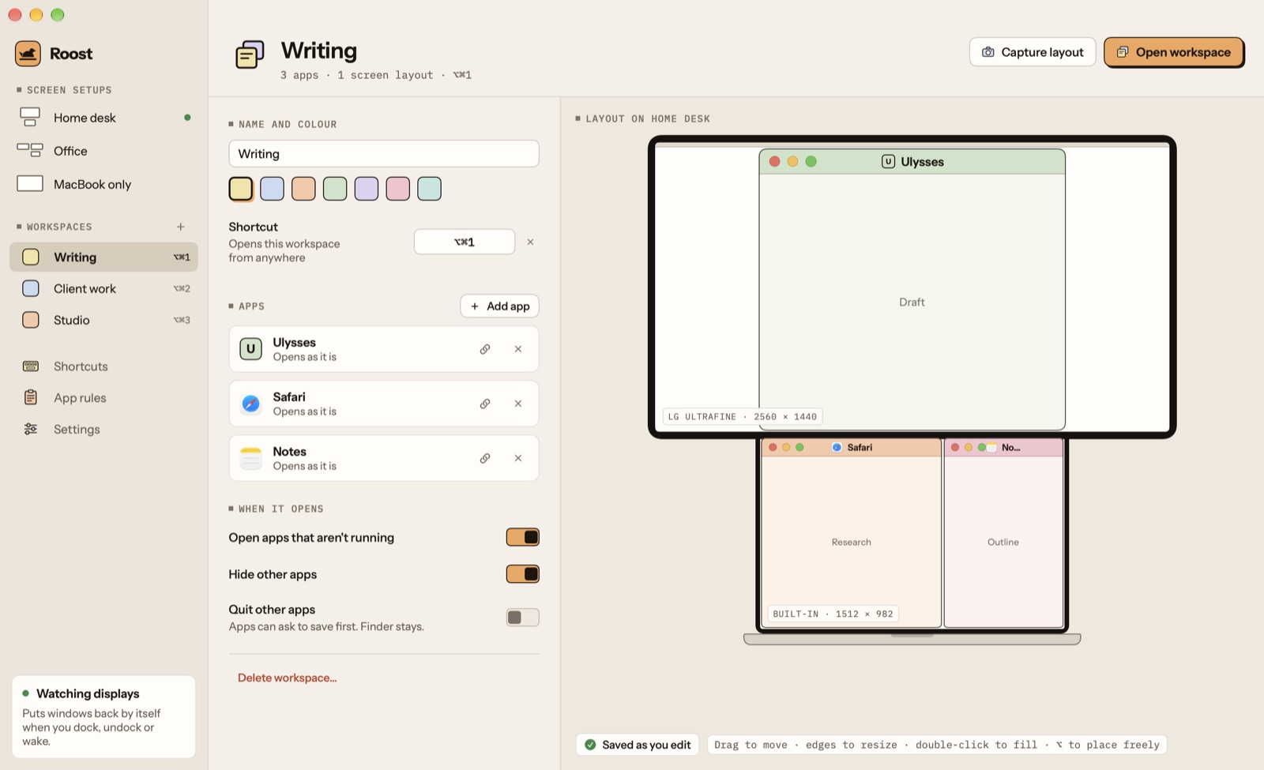The width and height of the screenshot is (1264, 770).
Task: Choose the green colour swatch
Action: [x=335, y=189]
